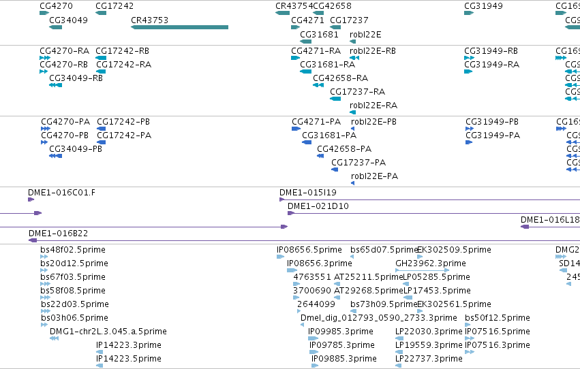Click the CG17242 gene label
This screenshot has height=369, width=580.
tap(115, 6)
